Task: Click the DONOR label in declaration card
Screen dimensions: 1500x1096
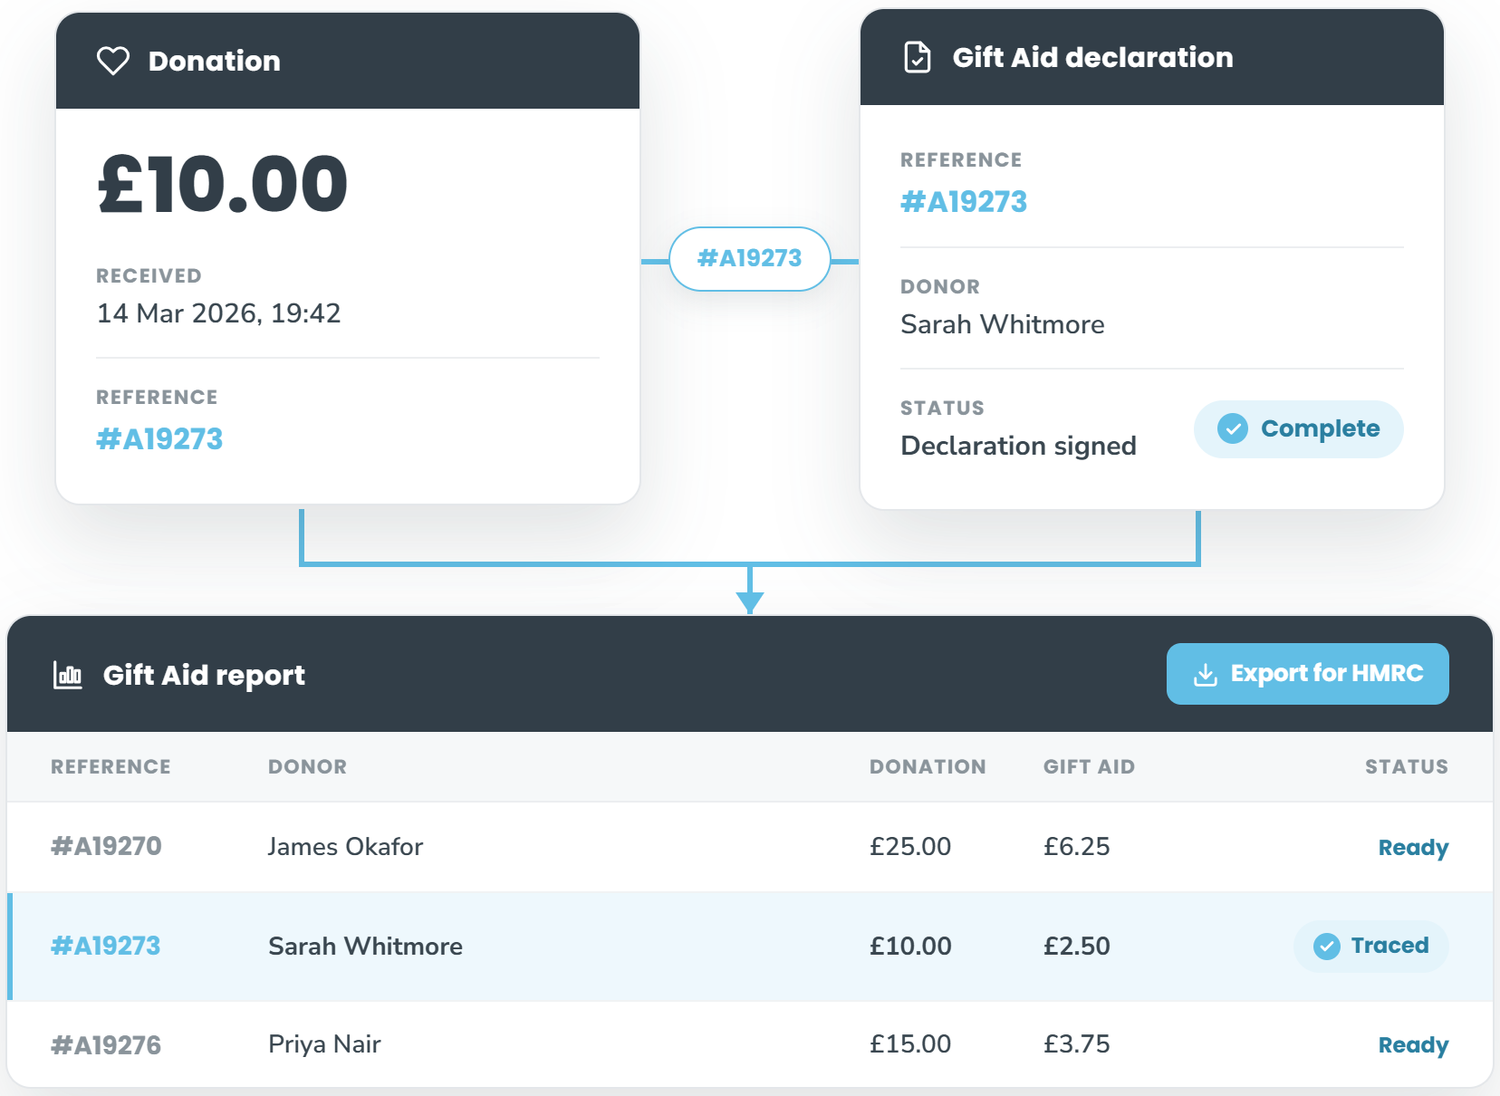Action: pos(940,286)
